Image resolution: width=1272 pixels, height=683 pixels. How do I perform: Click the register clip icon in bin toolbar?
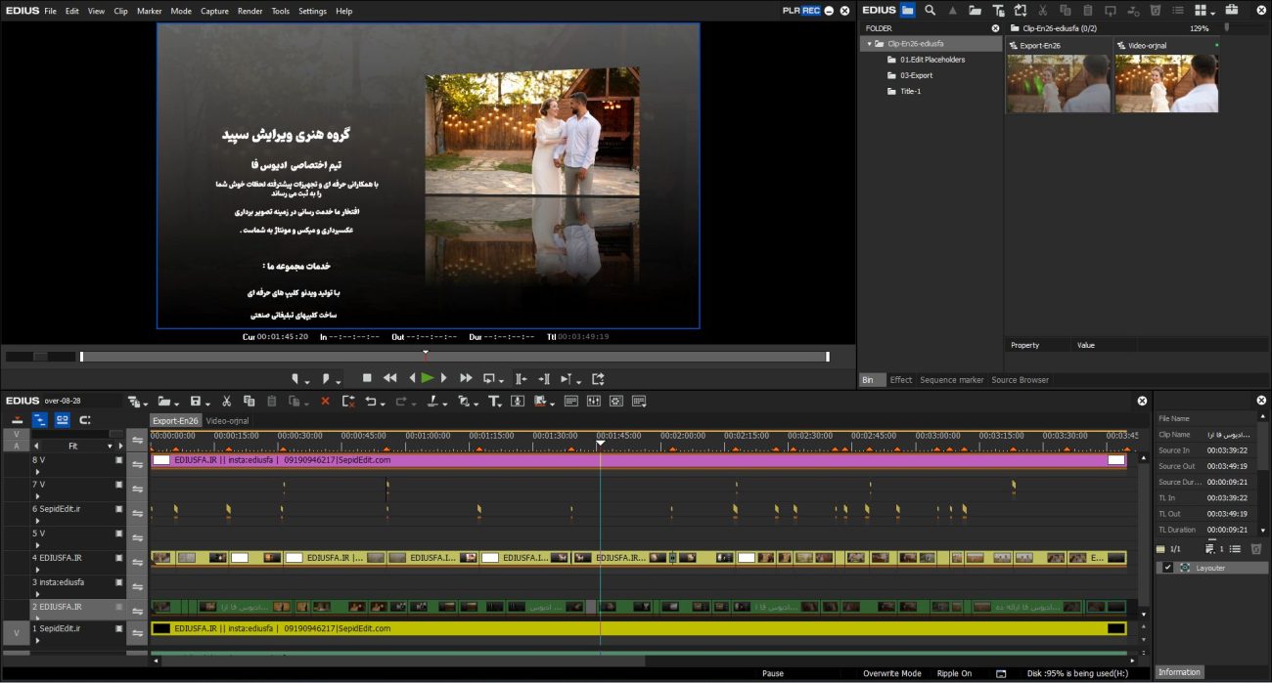click(1021, 10)
